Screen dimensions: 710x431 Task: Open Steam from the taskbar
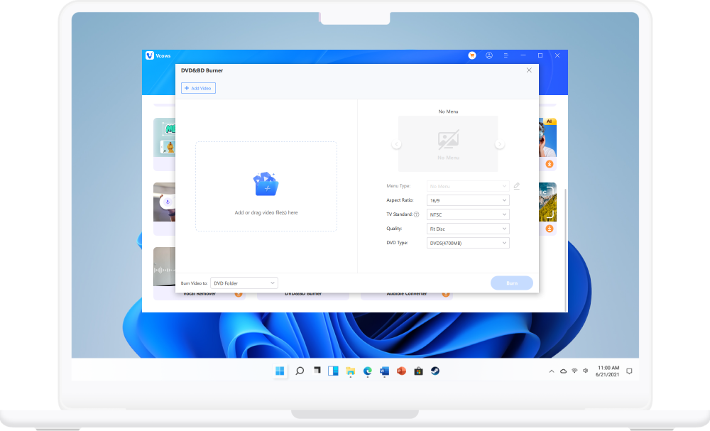pyautogui.click(x=435, y=371)
